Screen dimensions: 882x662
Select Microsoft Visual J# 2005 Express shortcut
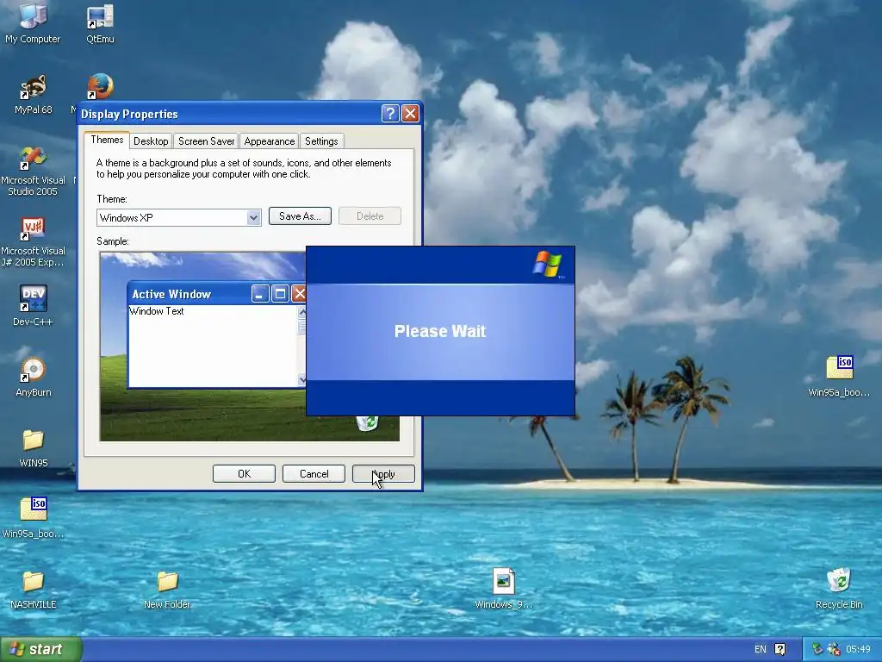pyautogui.click(x=34, y=241)
